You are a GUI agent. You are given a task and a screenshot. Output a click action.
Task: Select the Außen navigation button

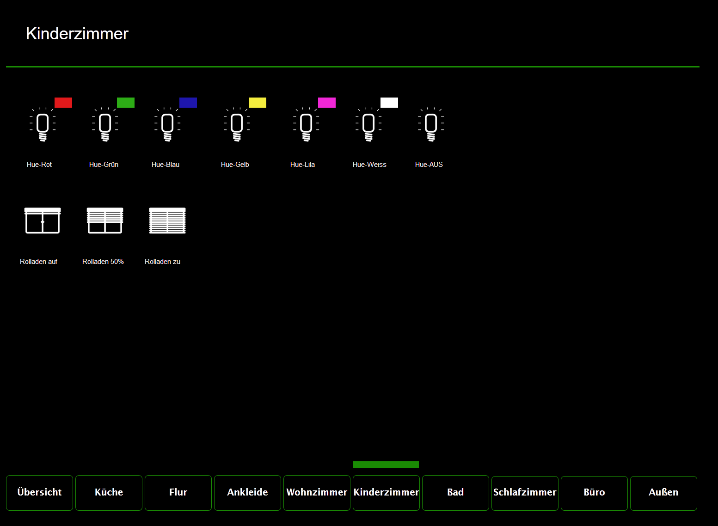tap(663, 493)
